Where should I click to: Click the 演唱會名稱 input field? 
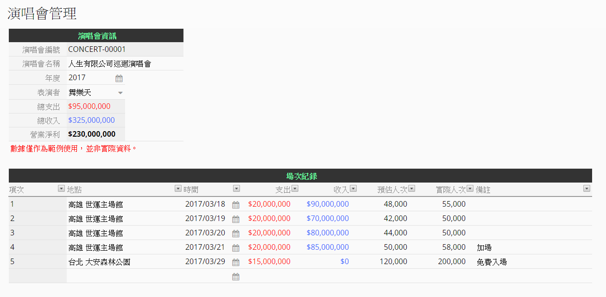[x=125, y=63]
